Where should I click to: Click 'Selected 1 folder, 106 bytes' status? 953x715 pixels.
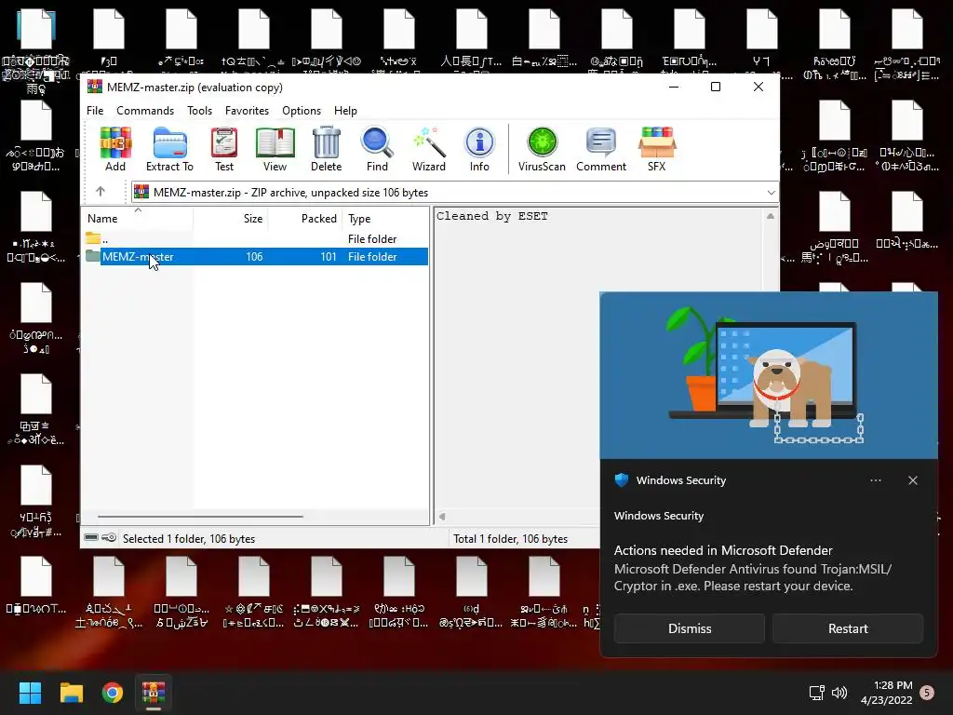coord(189,539)
